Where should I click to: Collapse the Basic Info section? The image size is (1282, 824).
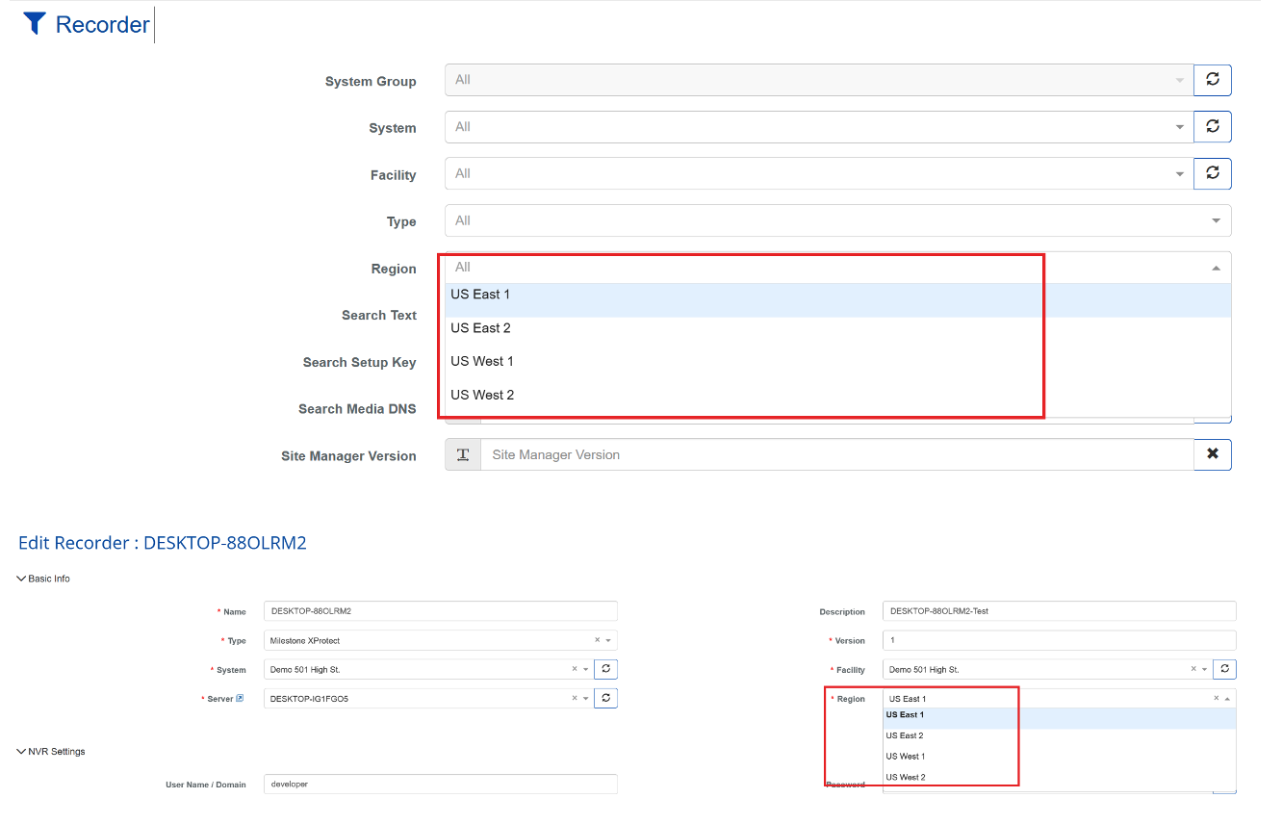click(x=21, y=579)
